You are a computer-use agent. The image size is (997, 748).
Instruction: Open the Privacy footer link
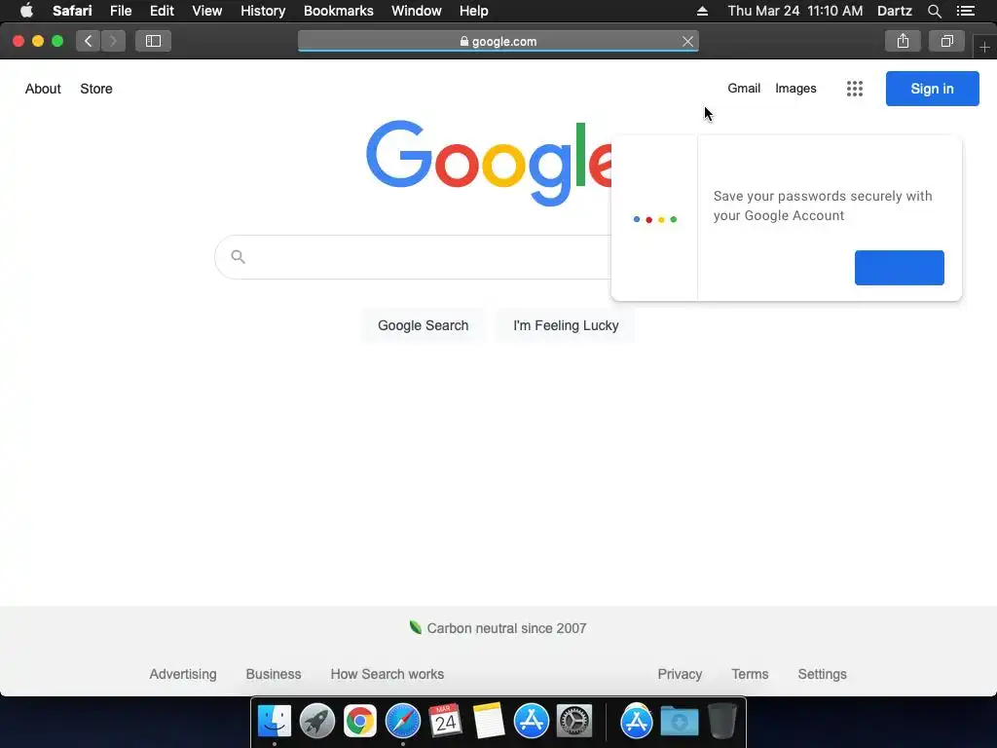point(680,674)
